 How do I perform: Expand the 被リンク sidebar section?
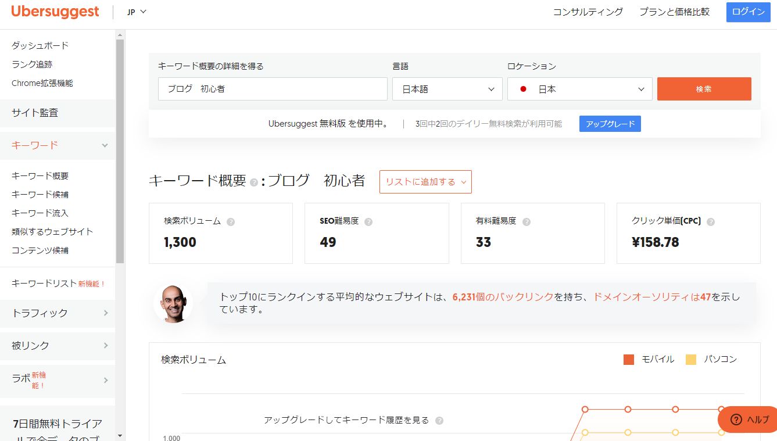pos(58,346)
